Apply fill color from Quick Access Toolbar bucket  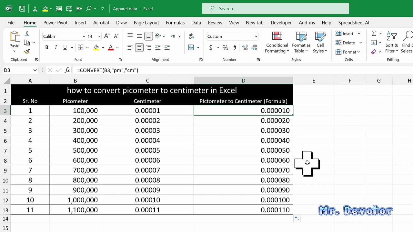pyautogui.click(x=45, y=9)
